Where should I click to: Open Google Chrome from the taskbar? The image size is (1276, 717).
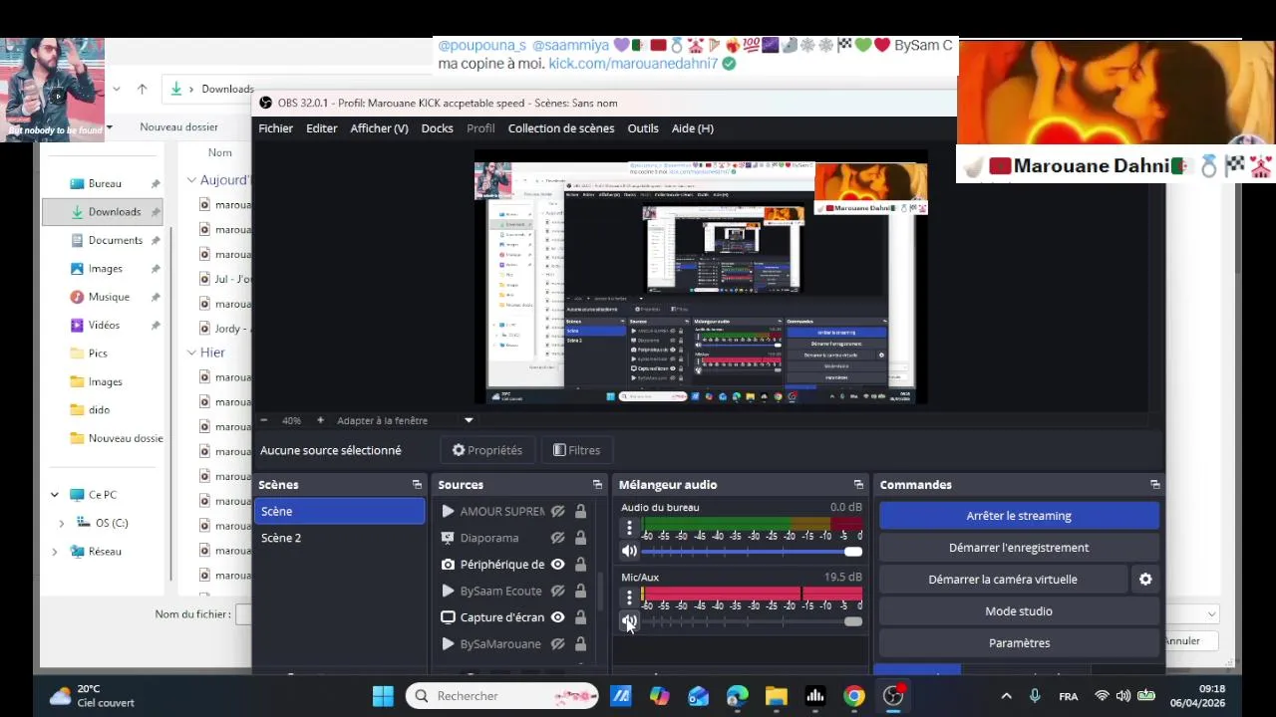tap(854, 696)
